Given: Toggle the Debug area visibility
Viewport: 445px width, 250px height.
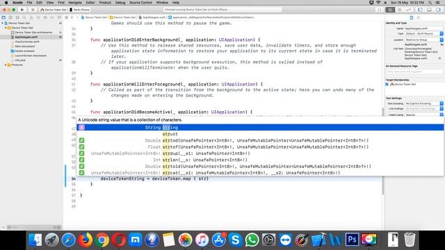Looking at the screenshot, I should click(x=430, y=10).
